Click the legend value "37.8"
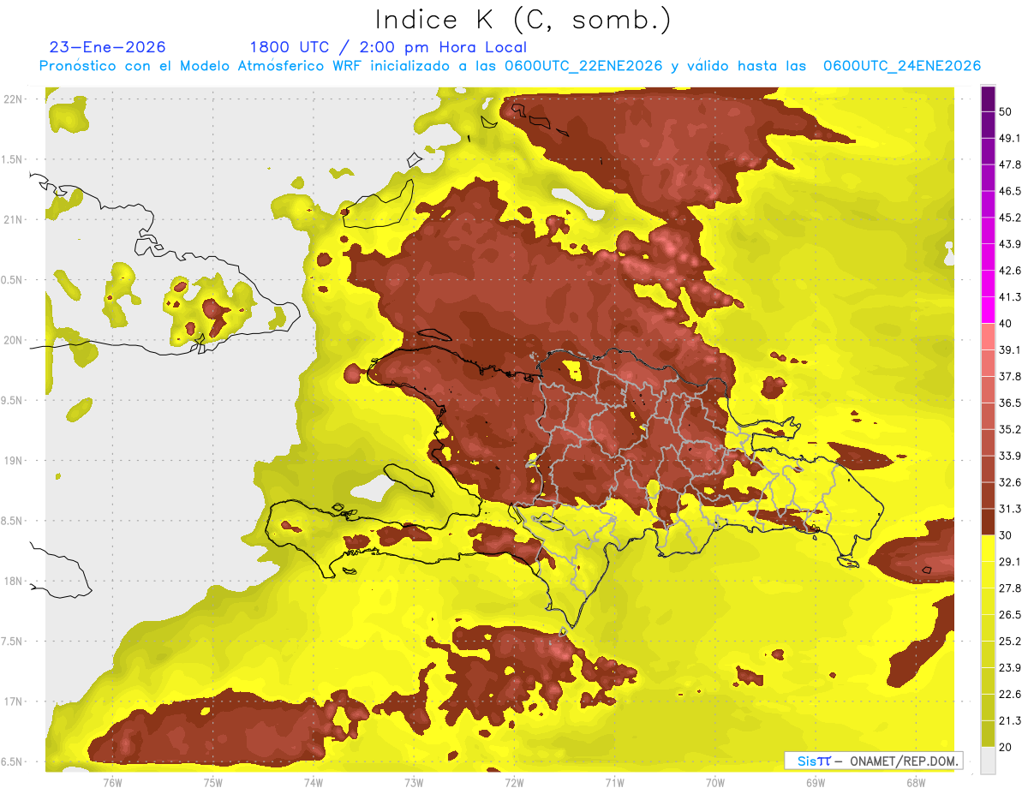Screen dimensions: 1028x794 1010,376
